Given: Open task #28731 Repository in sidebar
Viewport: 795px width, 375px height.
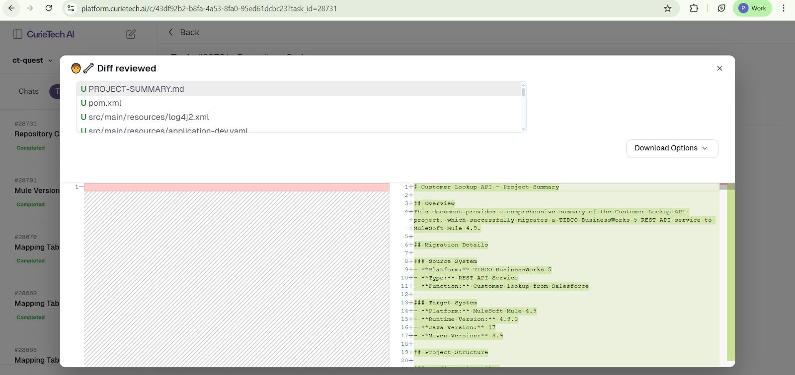Looking at the screenshot, I should tap(37, 134).
